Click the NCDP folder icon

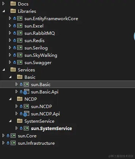click(x=20, y=99)
